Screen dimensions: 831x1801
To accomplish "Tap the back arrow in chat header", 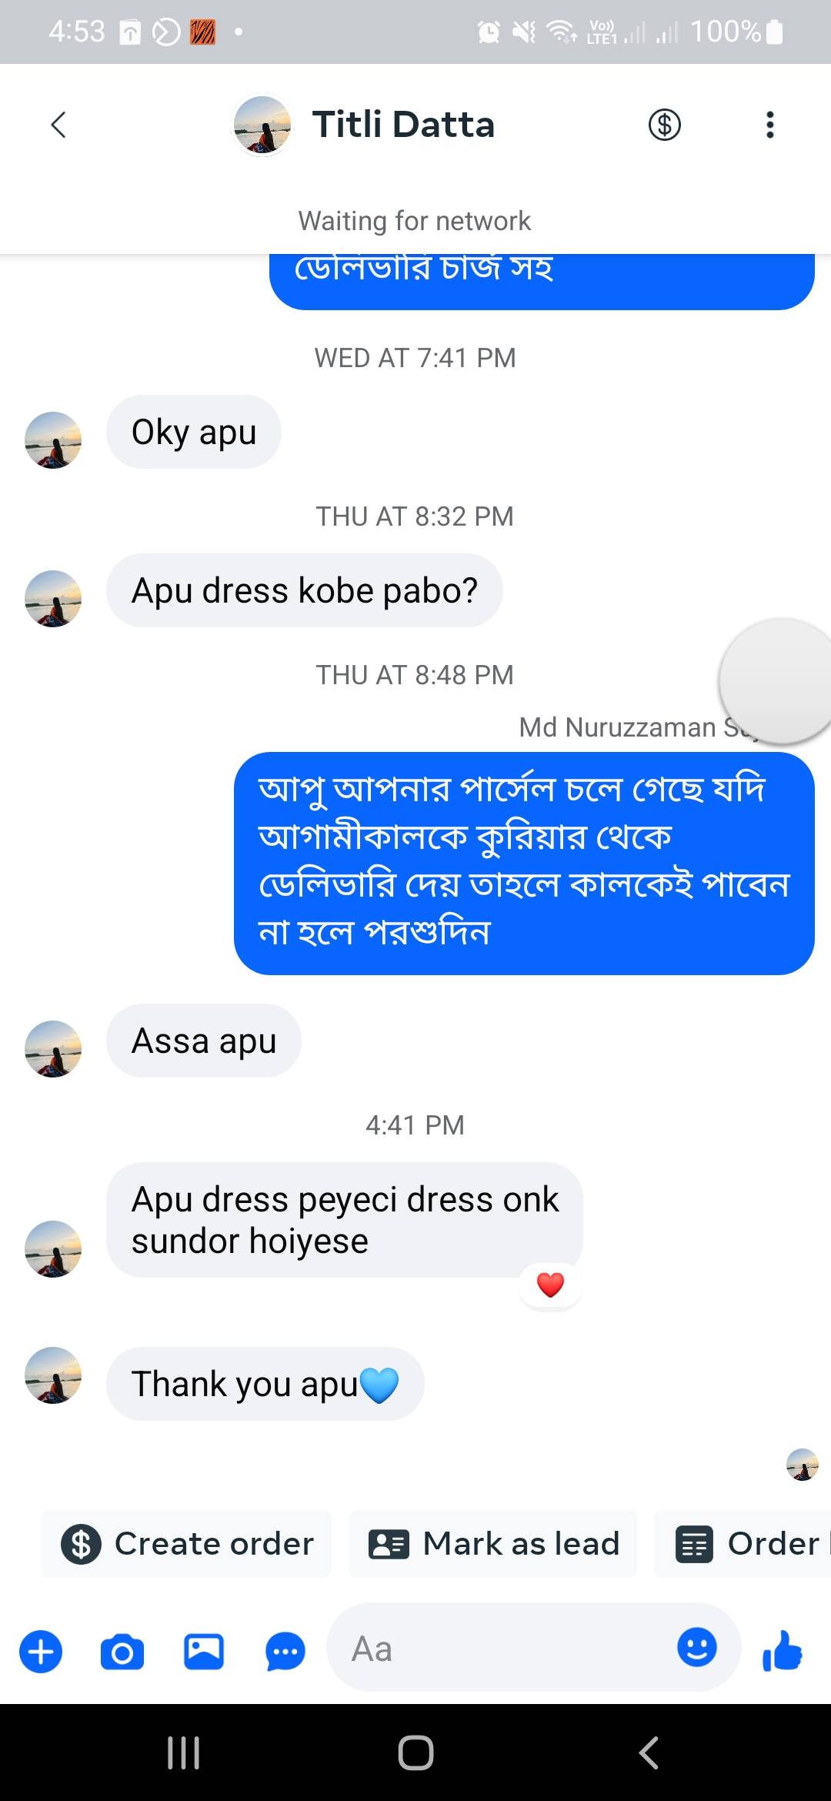I will coord(58,125).
